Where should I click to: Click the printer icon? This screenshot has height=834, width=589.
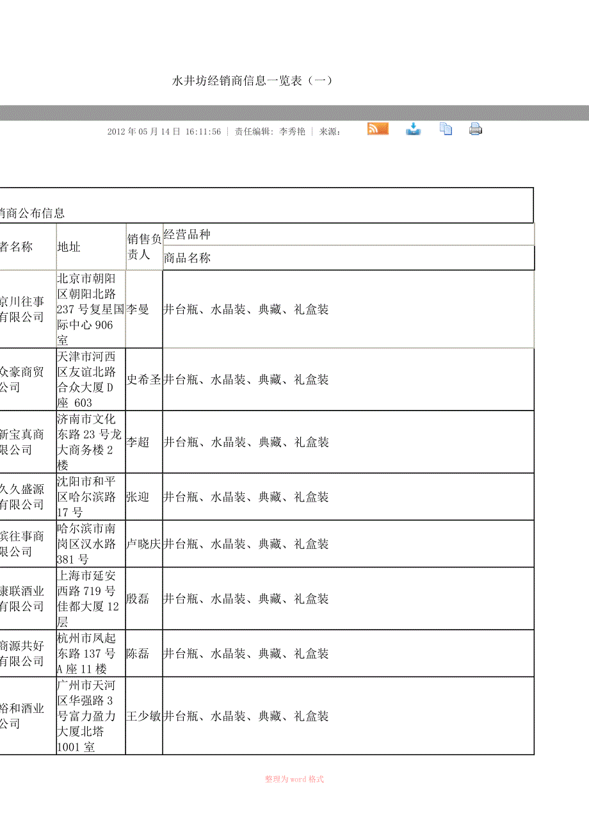(475, 129)
